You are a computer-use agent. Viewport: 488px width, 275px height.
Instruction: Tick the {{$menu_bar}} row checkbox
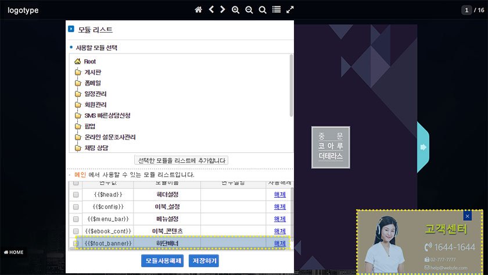point(76,219)
